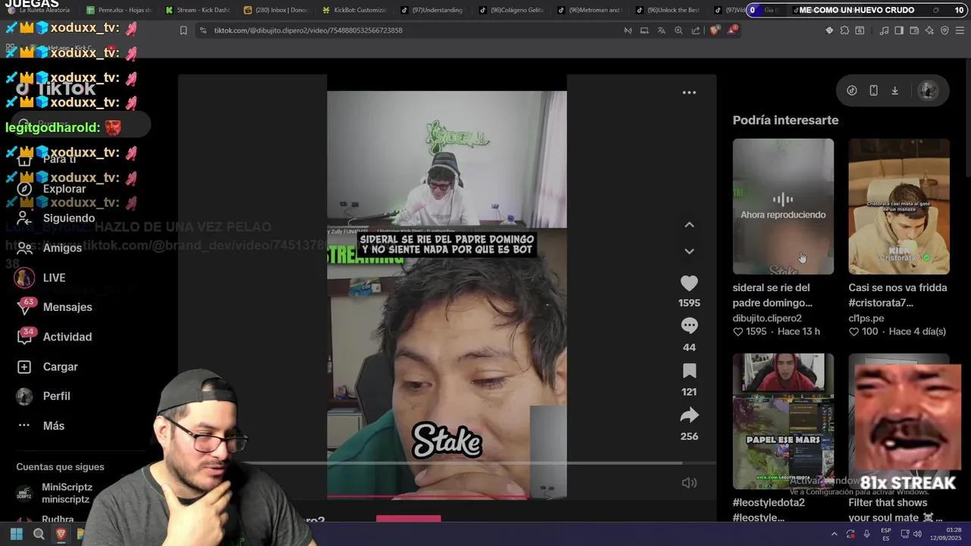Switch to '(96)Colágeno Gelita' tab
This screenshot has width=971, height=546.
coord(511,10)
